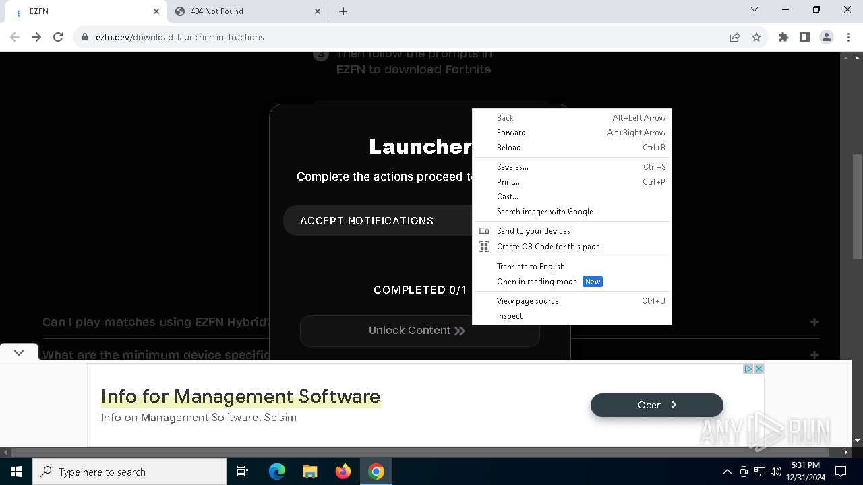Select Send to your devices
The image size is (863, 485).
572,231
